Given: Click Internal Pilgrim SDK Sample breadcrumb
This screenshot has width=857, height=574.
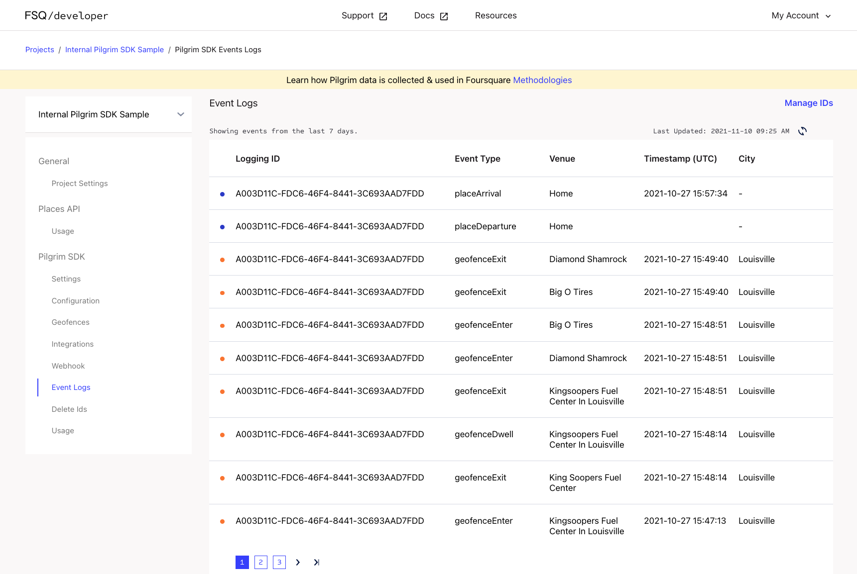Looking at the screenshot, I should point(115,50).
